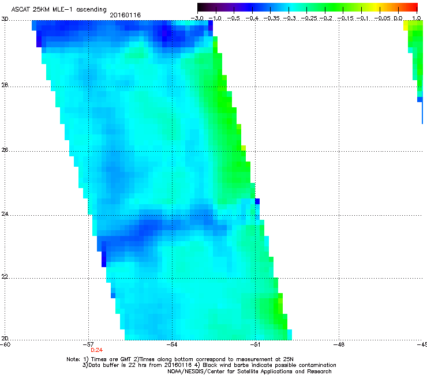Click the yellow cell in the top-right swath fragment

(406, 25)
